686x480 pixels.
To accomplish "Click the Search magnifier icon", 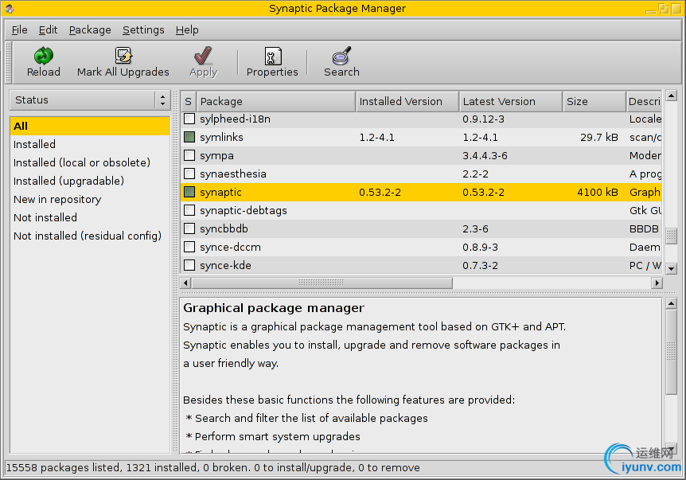I will (341, 57).
